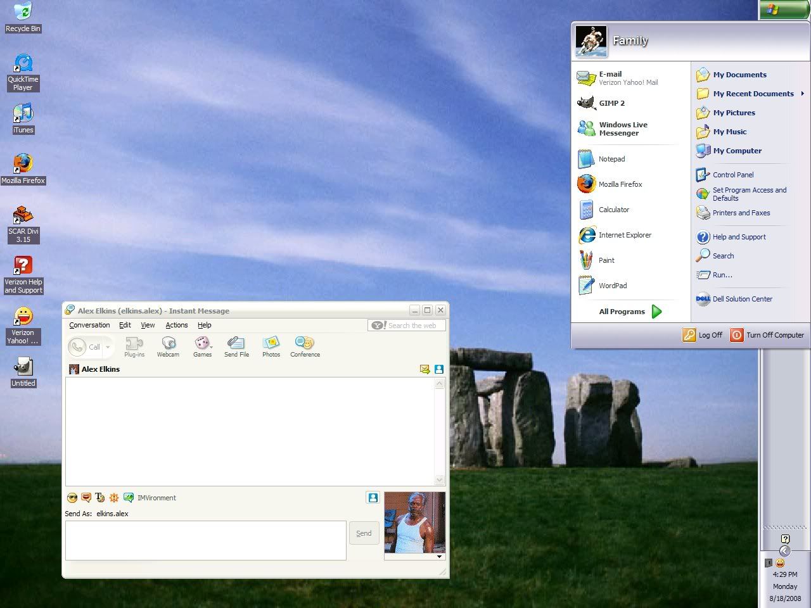Click the Audibles lips icon

tap(86, 498)
